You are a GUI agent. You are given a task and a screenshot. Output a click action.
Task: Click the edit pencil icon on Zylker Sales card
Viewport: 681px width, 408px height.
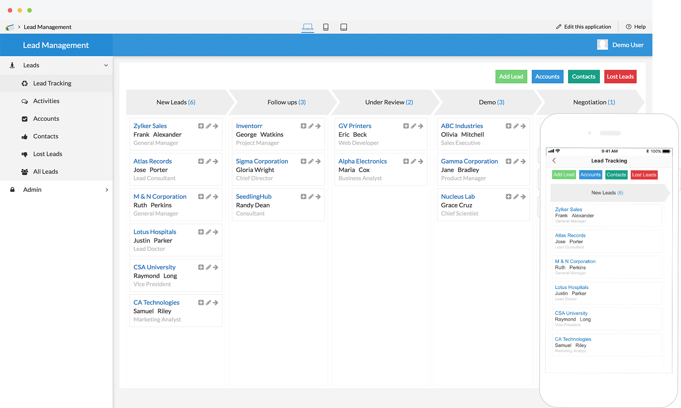pyautogui.click(x=208, y=126)
